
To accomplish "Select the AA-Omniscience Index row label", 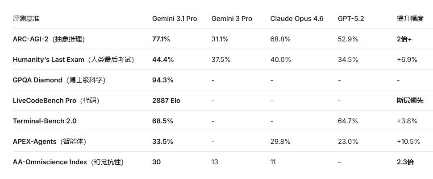I will [68, 162].
